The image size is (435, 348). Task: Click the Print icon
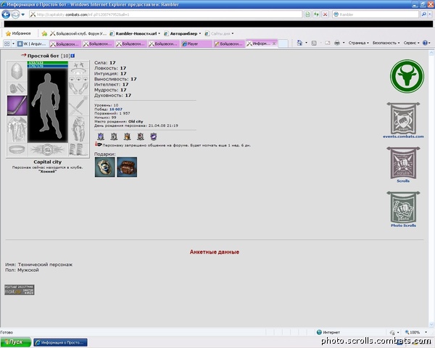337,43
